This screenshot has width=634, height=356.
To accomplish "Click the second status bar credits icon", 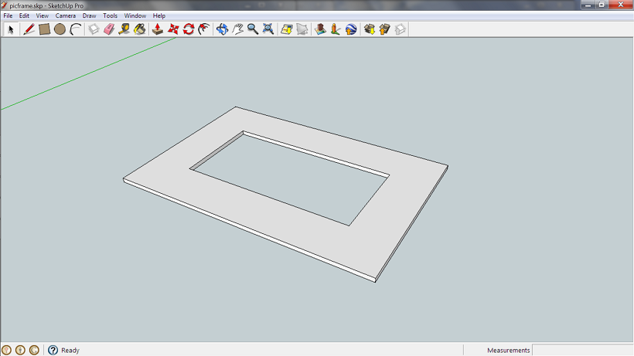I will (x=20, y=350).
